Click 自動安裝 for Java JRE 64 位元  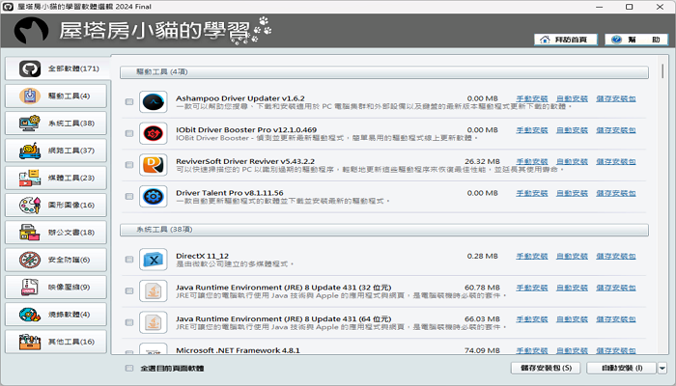coord(572,319)
